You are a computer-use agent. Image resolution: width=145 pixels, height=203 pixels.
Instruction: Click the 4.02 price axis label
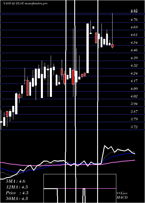point(134,96)
